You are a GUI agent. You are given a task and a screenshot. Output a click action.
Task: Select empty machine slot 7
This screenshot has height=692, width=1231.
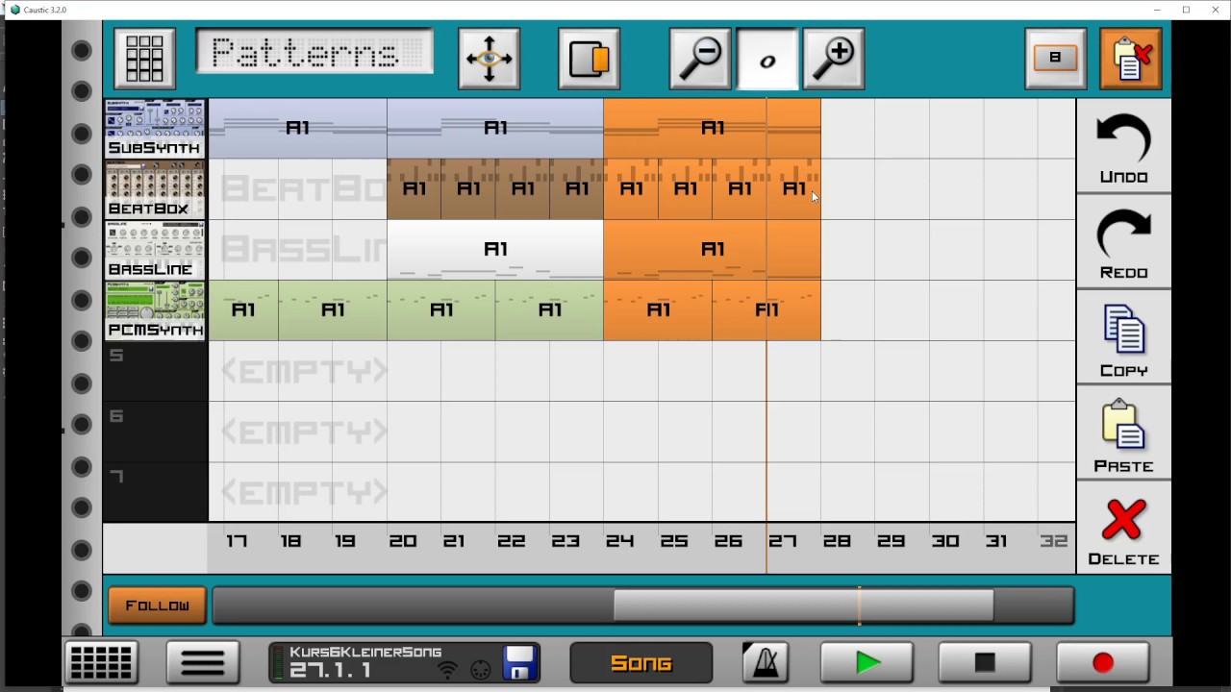[155, 491]
